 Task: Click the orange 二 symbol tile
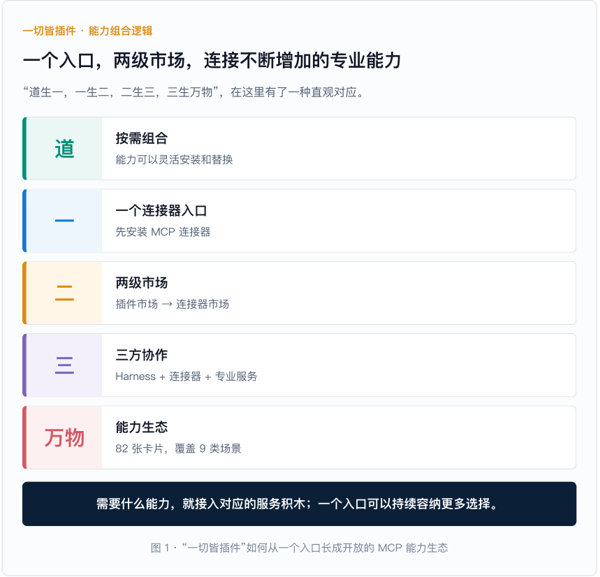[64, 293]
